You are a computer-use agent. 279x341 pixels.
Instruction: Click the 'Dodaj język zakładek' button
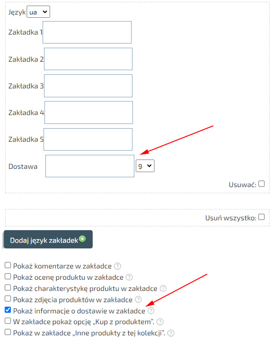point(48,239)
